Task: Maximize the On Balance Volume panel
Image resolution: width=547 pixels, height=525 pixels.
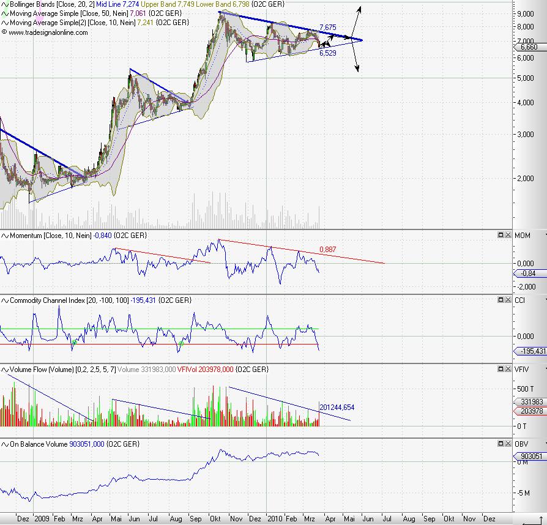Action: click(500, 444)
